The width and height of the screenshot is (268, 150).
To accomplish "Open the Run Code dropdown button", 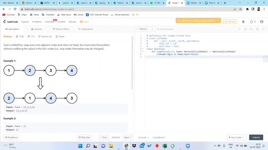I will coord(236,137).
